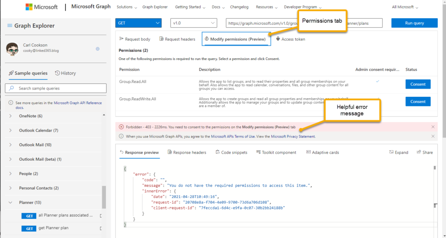Open the HTTP method GET dropdown
This screenshot has height=238, width=446.
[139, 23]
